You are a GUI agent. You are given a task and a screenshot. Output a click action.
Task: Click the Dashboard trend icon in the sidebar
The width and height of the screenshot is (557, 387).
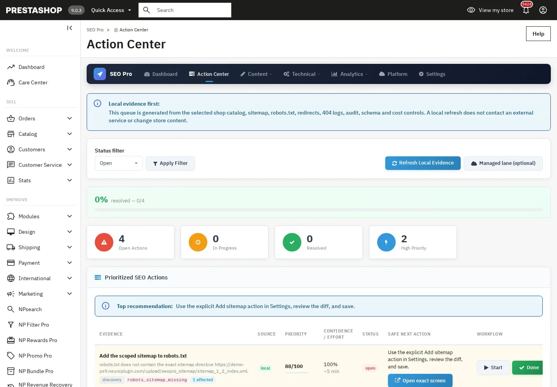(11, 67)
